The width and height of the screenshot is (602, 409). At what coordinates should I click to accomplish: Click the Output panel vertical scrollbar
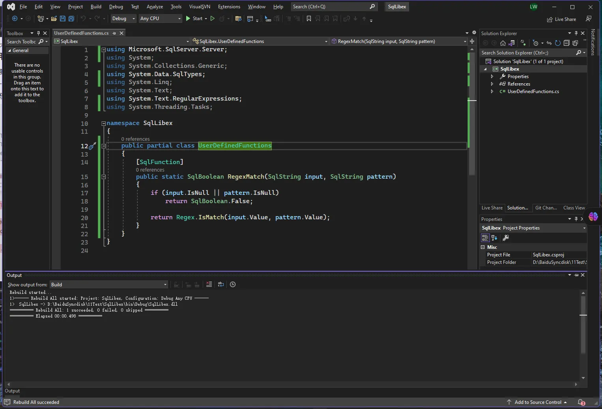click(583, 335)
